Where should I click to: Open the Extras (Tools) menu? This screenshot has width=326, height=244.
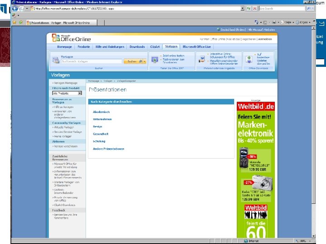[x=303, y=23]
